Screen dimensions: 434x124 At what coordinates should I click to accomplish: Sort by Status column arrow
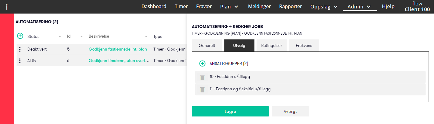(60, 36)
